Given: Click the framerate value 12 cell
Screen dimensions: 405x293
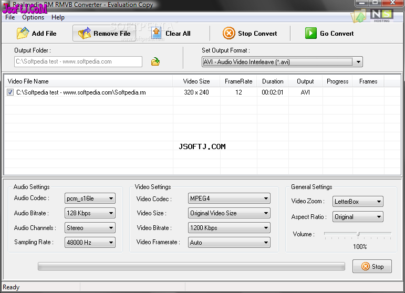Looking at the screenshot, I should tap(238, 92).
